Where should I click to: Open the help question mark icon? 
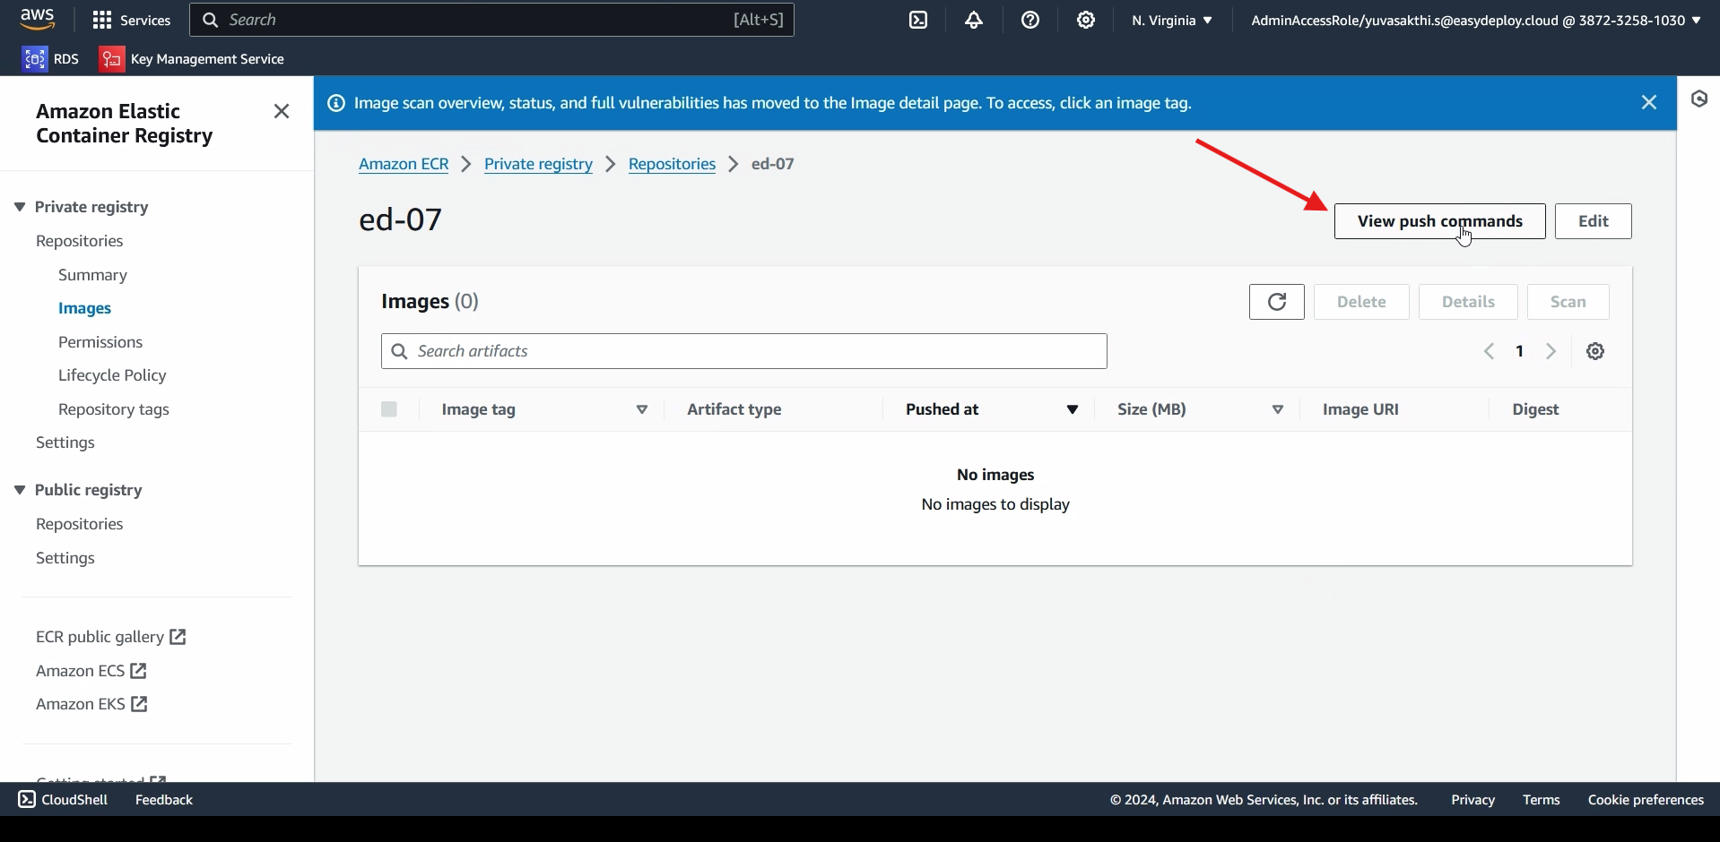point(1030,20)
